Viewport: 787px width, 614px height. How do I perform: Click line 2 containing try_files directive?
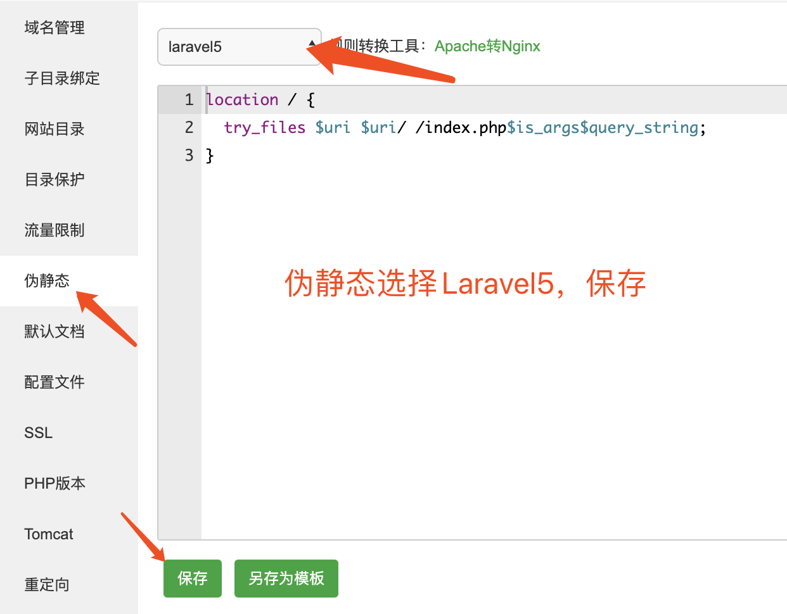463,127
